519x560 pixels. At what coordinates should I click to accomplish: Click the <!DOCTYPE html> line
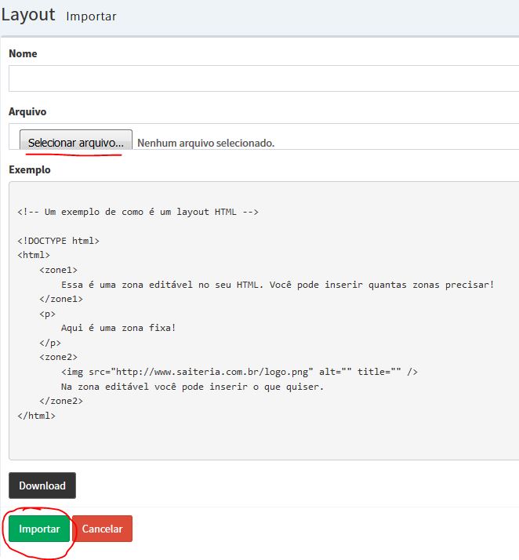(58, 241)
